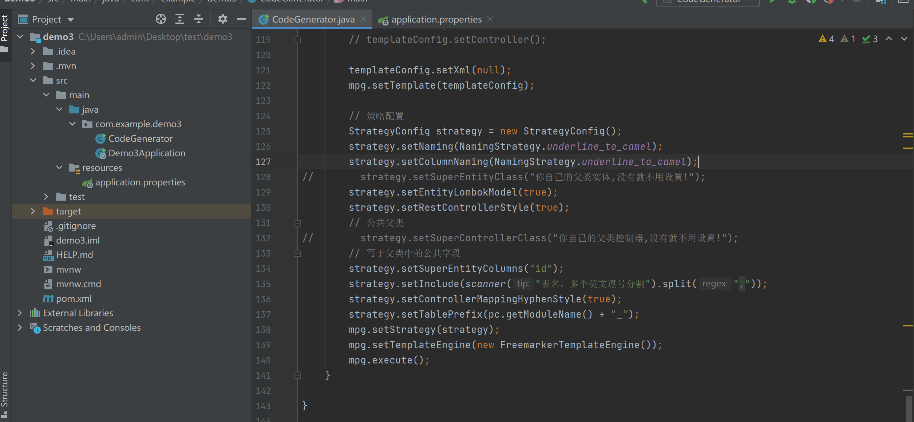Expand the target folder
The width and height of the screenshot is (914, 422).
click(33, 211)
